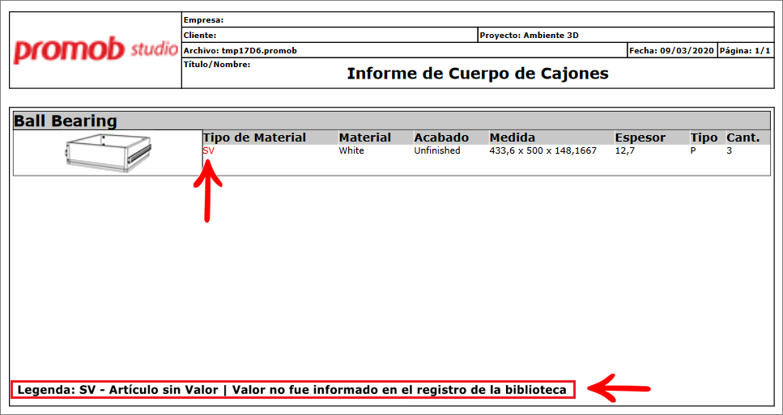The width and height of the screenshot is (783, 415).
Task: Click the drawer body thumbnail image
Action: pyautogui.click(x=108, y=153)
